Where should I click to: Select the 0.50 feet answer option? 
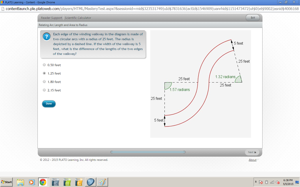point(44,65)
